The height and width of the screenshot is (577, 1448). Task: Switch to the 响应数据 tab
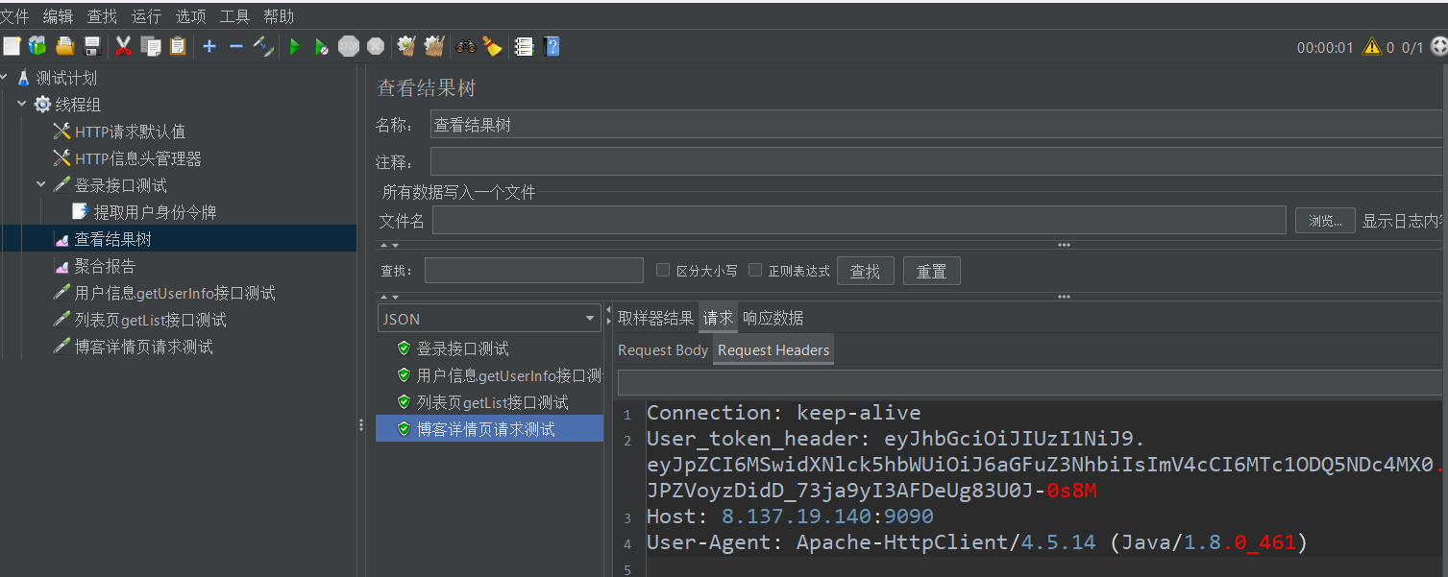pyautogui.click(x=773, y=318)
